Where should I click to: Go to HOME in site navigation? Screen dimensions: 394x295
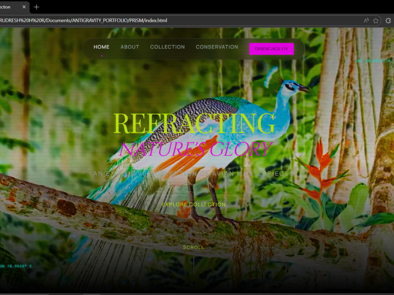[x=102, y=47]
